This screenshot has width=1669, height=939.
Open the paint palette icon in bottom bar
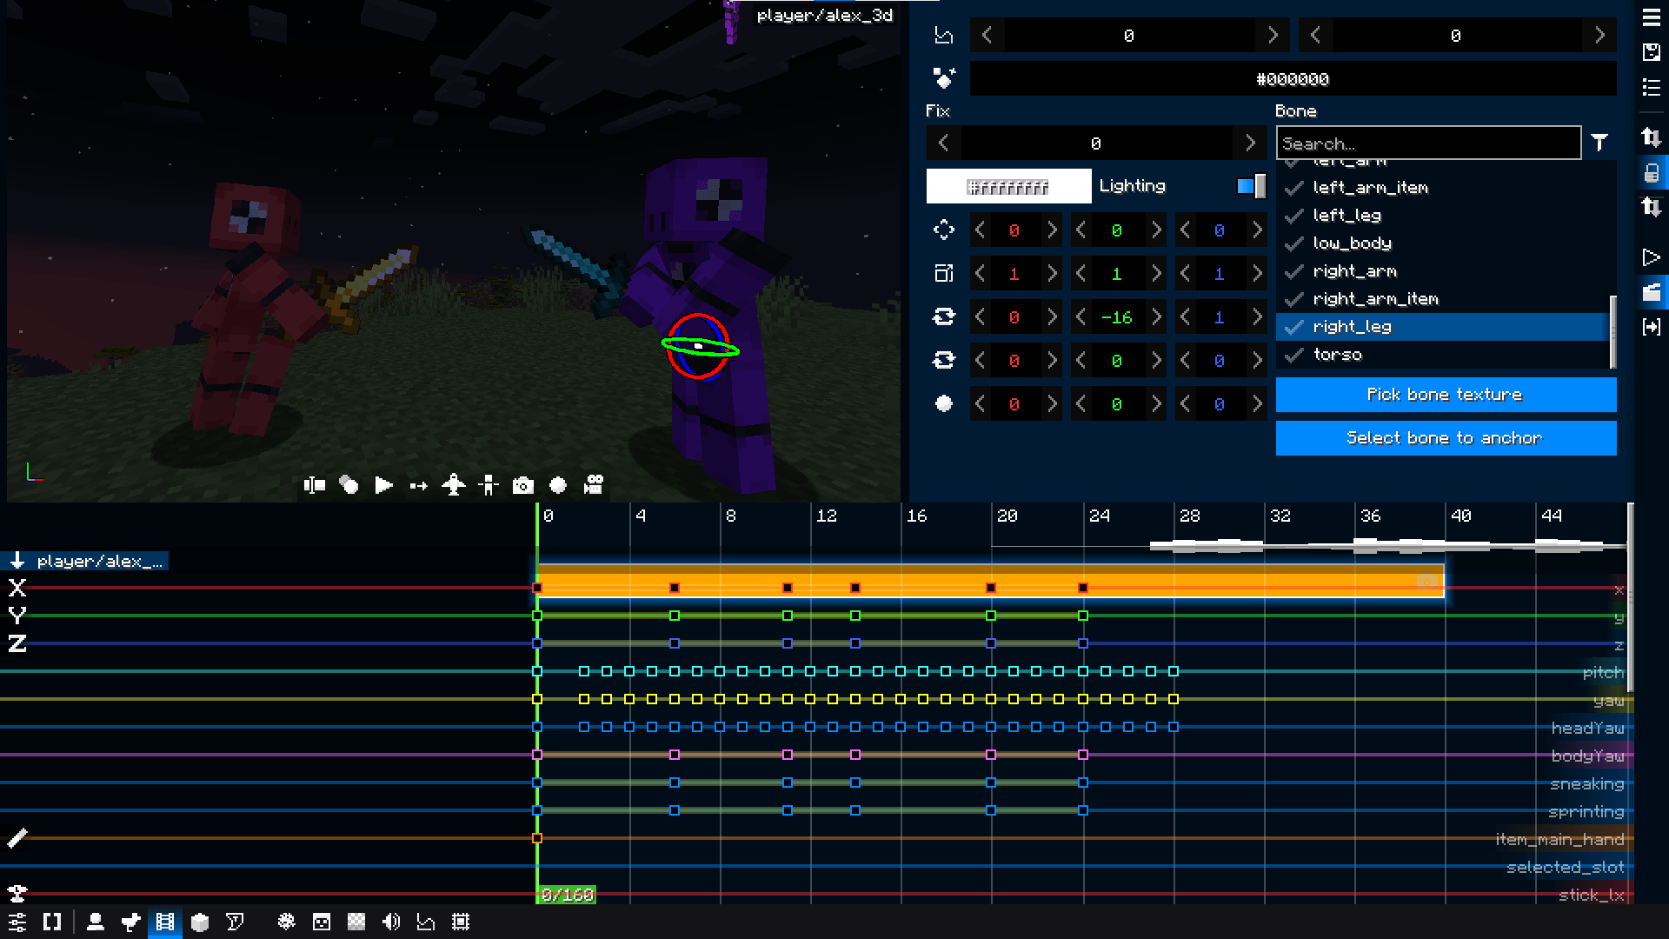coord(287,922)
